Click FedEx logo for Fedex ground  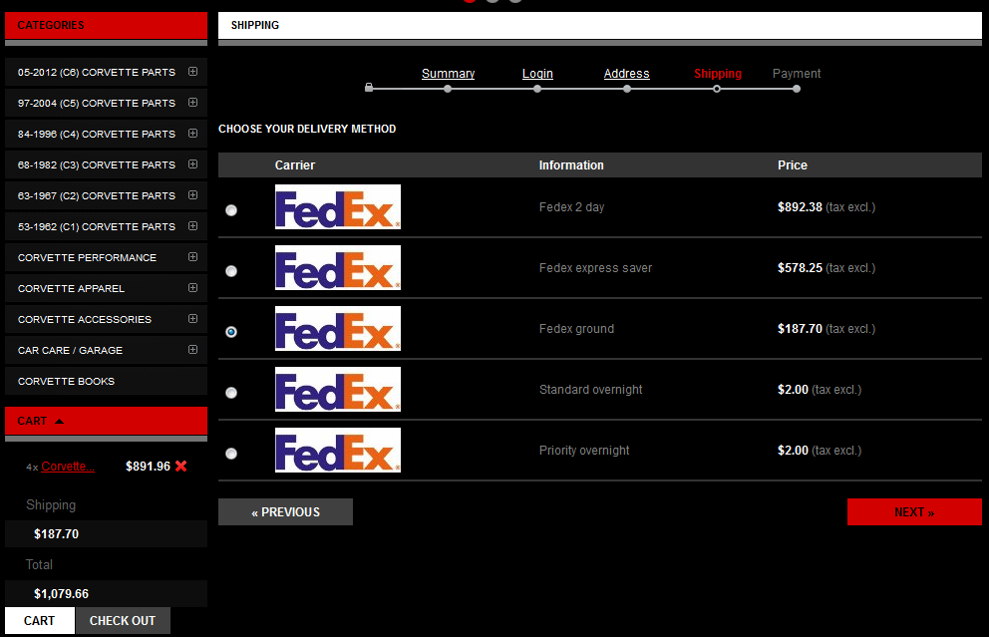coord(337,329)
